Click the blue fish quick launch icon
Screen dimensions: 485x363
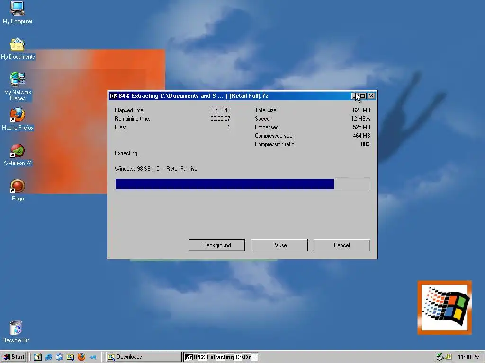click(92, 357)
